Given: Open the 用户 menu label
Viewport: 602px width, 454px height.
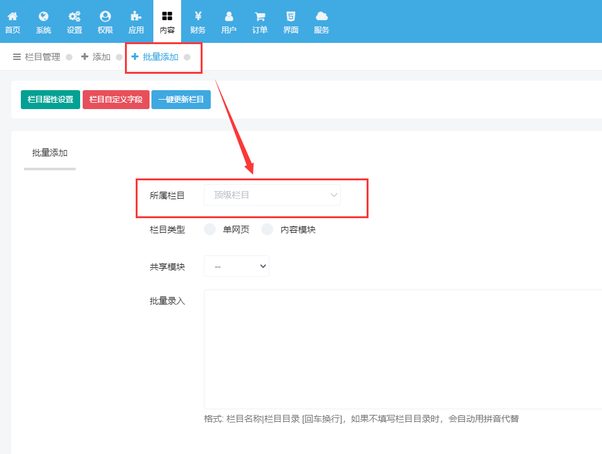Looking at the screenshot, I should click(x=229, y=30).
